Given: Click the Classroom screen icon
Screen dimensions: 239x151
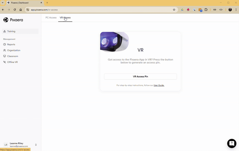Looking at the screenshot, I should [x=5, y=56].
